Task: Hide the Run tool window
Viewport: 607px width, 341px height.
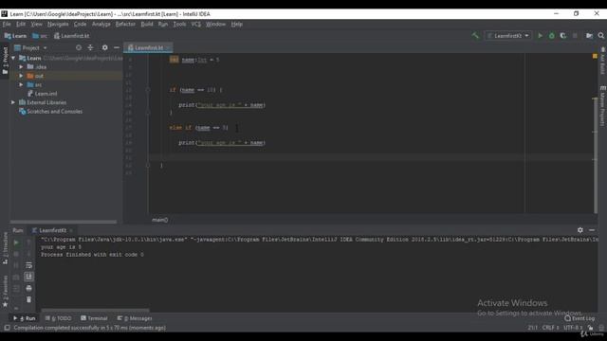Action: pos(592,230)
